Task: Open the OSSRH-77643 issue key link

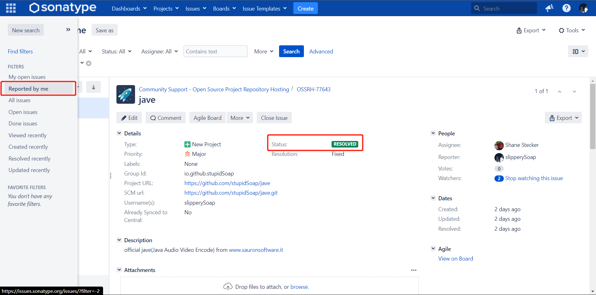Action: click(314, 89)
